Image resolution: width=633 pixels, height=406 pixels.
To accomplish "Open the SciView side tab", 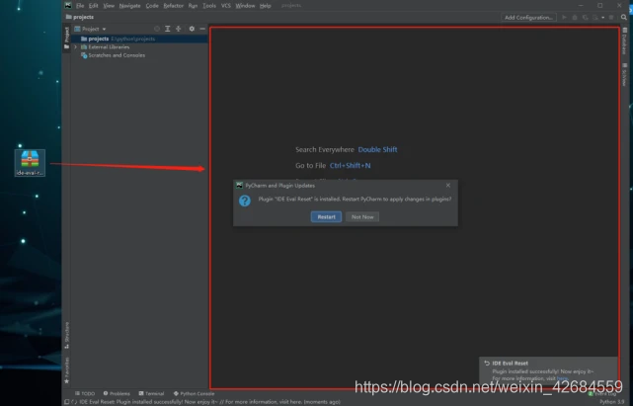I will [624, 74].
